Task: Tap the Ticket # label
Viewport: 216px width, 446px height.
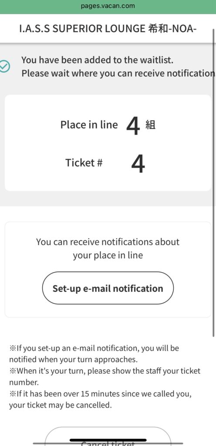Action: 84,163
